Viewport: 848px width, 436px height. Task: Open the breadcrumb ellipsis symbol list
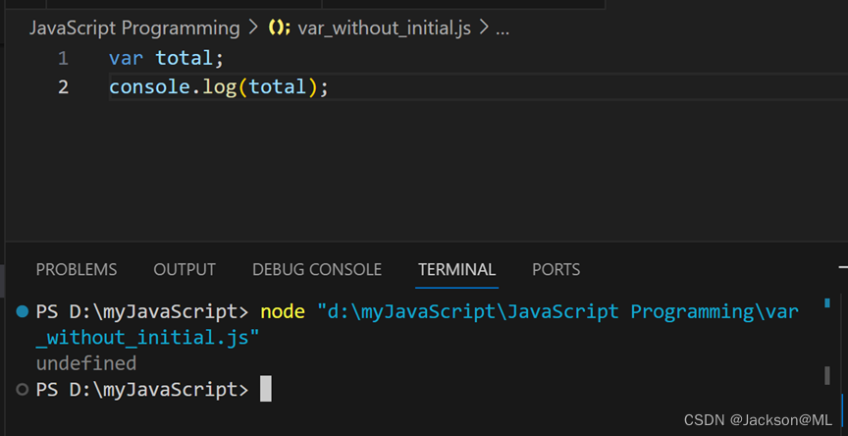pos(503,28)
